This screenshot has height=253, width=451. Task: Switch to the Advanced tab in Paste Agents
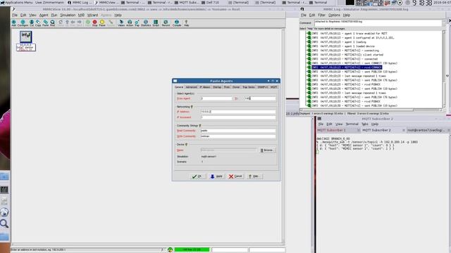tap(191, 87)
